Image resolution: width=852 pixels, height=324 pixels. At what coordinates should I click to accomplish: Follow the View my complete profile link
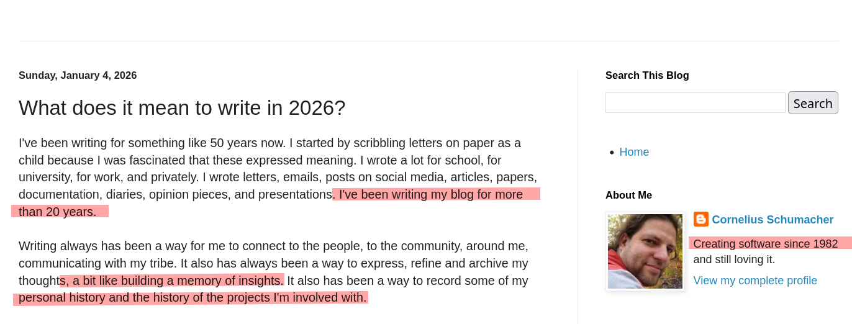[x=755, y=281]
